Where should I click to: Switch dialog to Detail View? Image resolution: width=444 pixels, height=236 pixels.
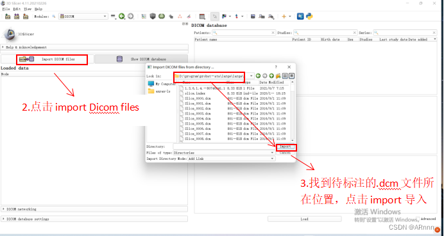292,75
